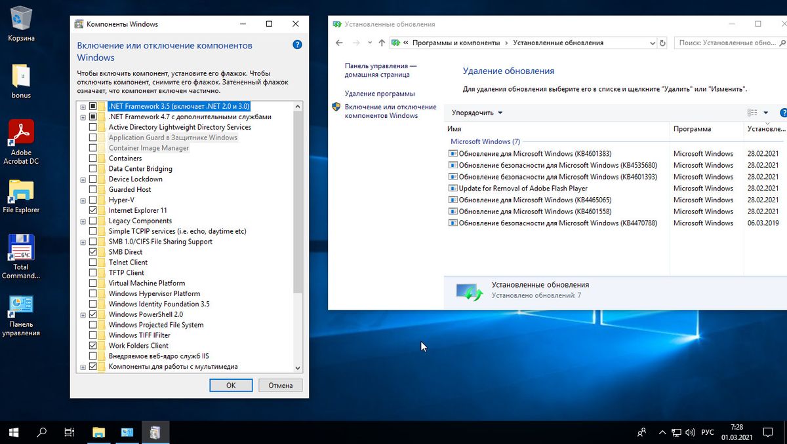Screen dimensions: 787x444
Task: Uncheck the SMB Direct checkbox
Action: coord(92,251)
